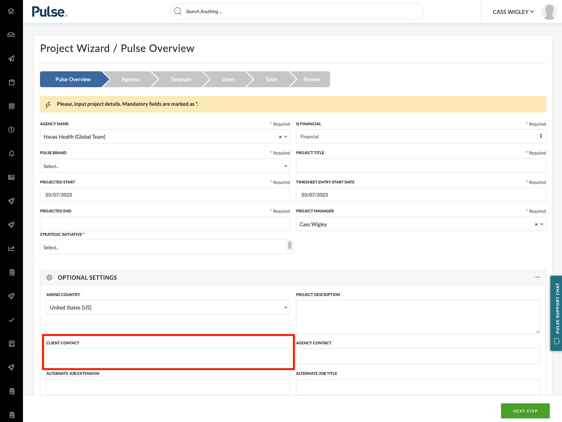Go to the Tasks wizard step
This screenshot has width=562, height=422.
coord(272,79)
